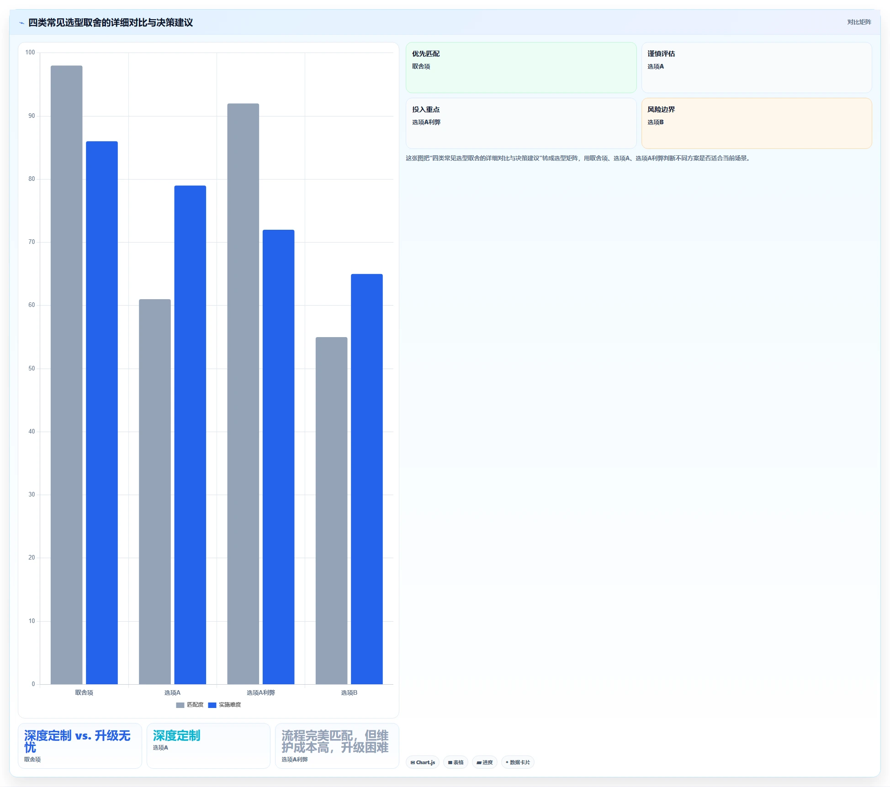Click the x-axis label 取舍项
Image resolution: width=890 pixels, height=787 pixels.
84,692
